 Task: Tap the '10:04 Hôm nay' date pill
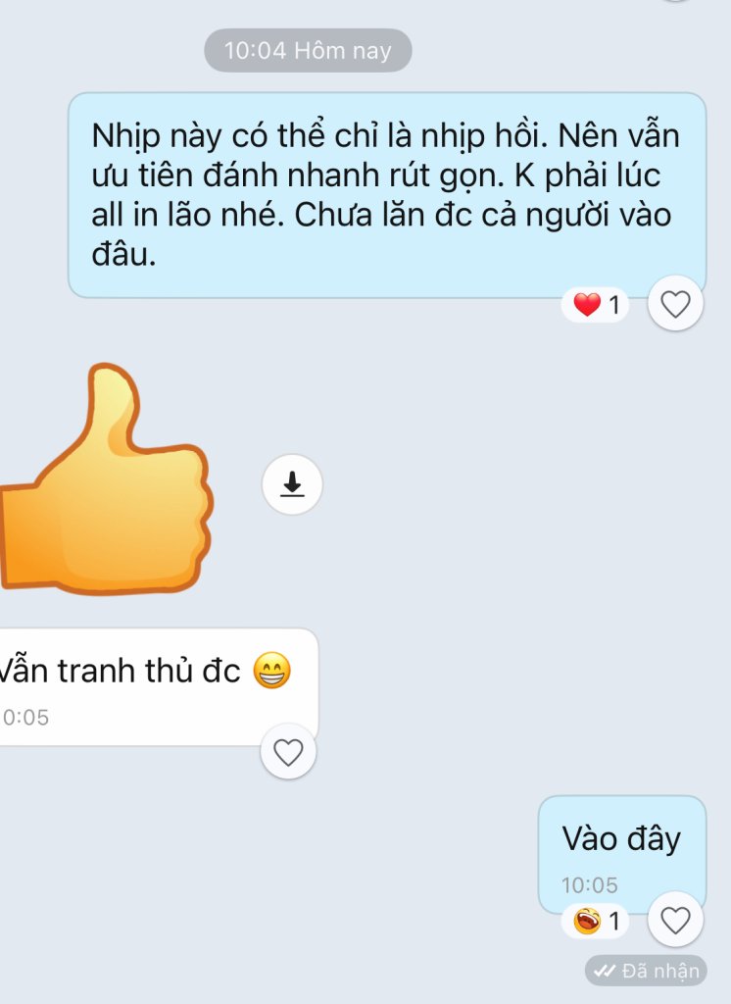click(x=308, y=51)
